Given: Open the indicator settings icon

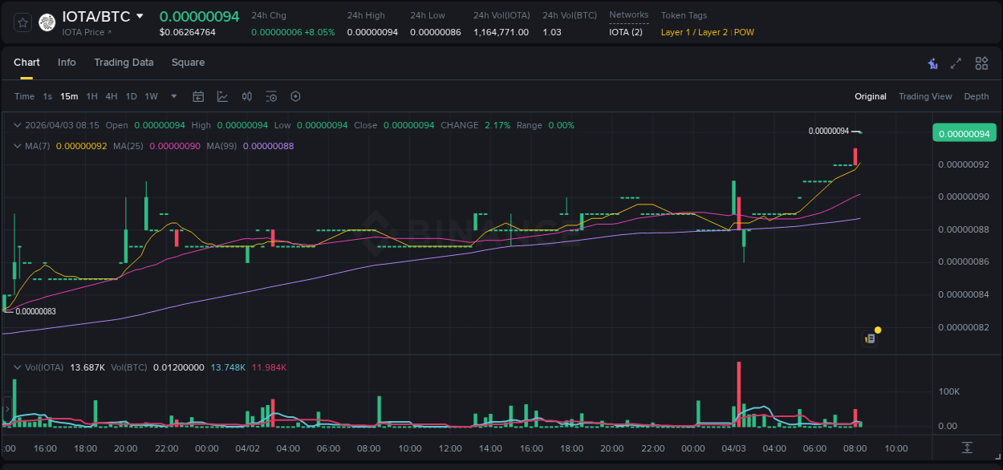Looking at the screenshot, I should (x=270, y=96).
